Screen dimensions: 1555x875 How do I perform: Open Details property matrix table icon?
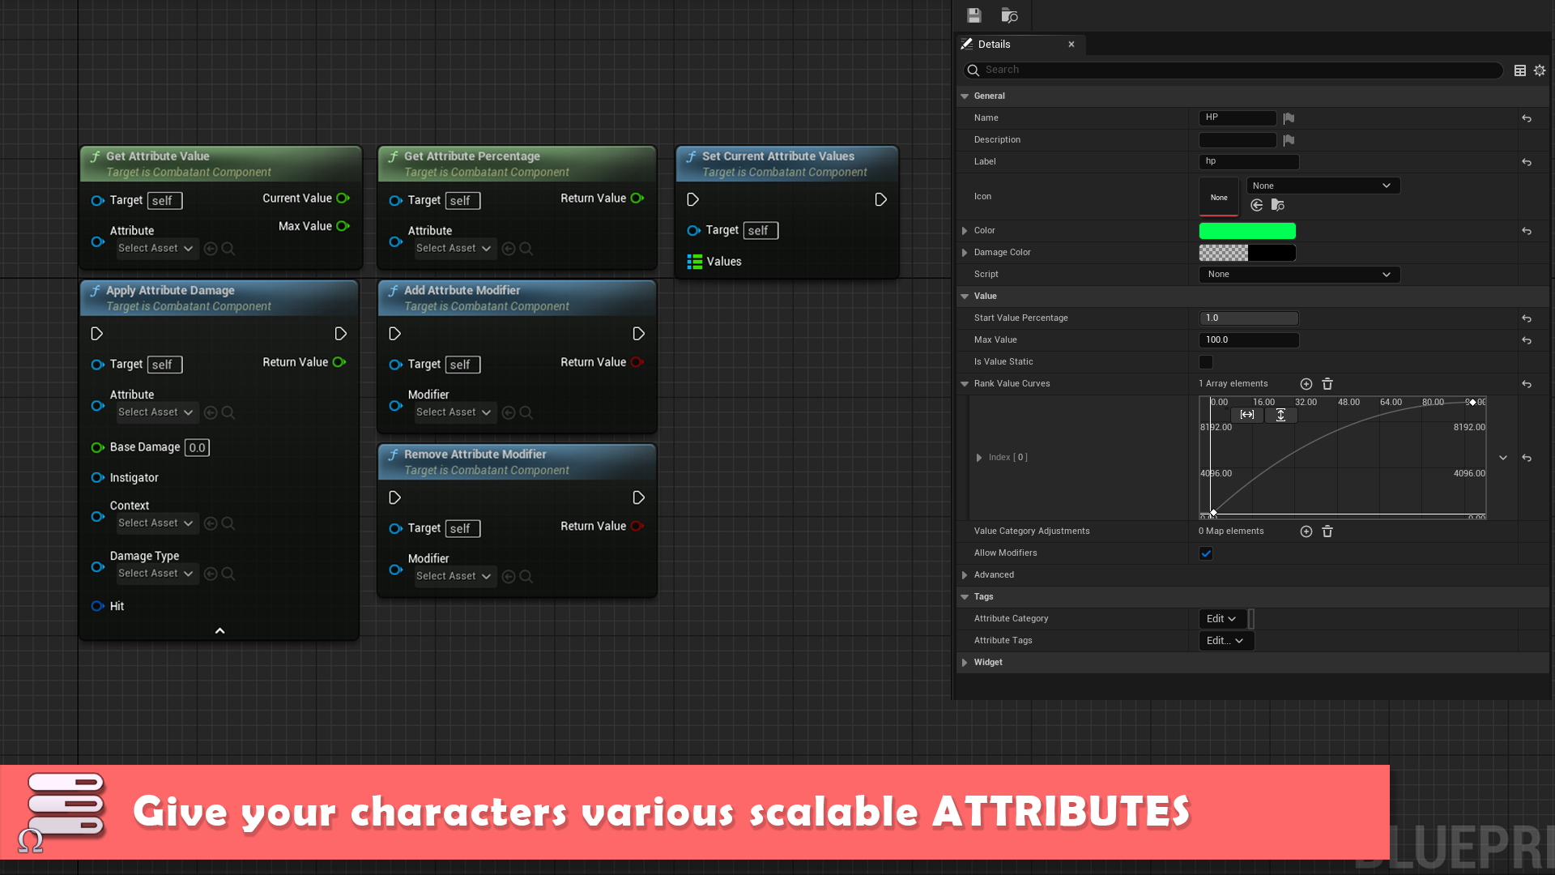1520,70
